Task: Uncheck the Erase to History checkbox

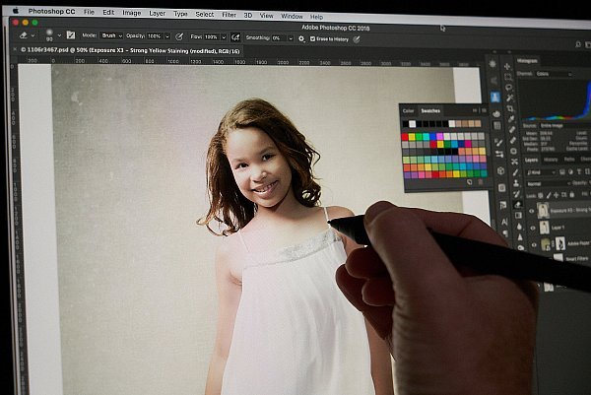Action: click(x=312, y=38)
